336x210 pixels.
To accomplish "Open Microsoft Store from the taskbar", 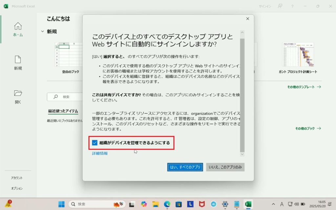I will (178, 204).
